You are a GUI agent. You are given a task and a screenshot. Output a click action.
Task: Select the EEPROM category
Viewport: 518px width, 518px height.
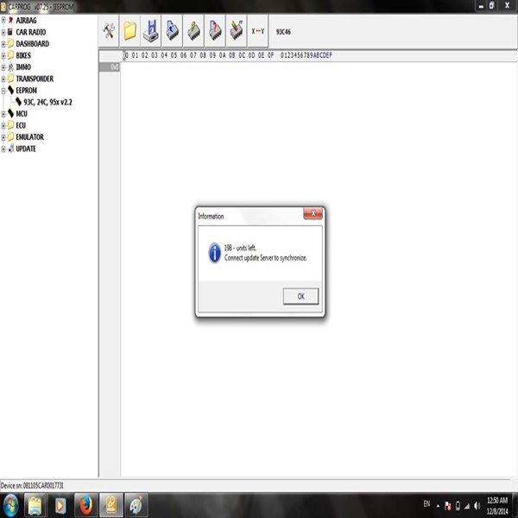coord(26,91)
